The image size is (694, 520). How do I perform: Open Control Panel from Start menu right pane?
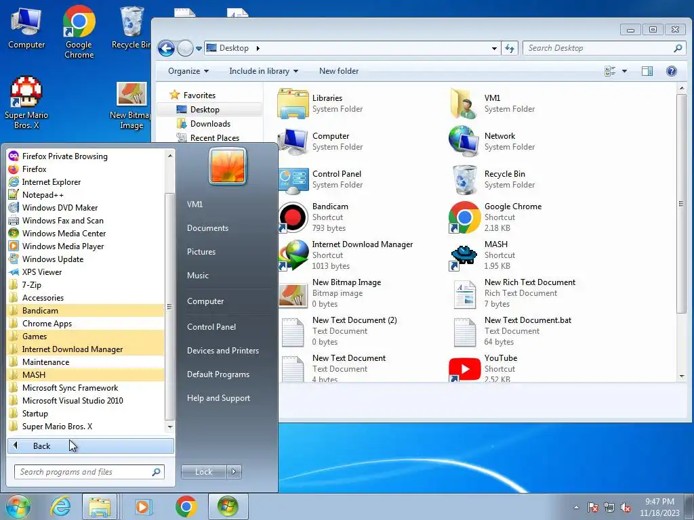(211, 327)
